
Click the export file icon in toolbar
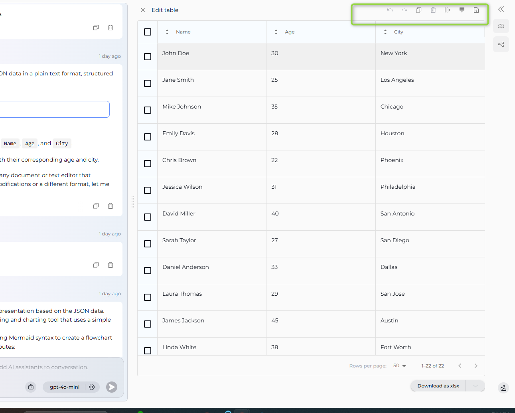click(x=476, y=10)
